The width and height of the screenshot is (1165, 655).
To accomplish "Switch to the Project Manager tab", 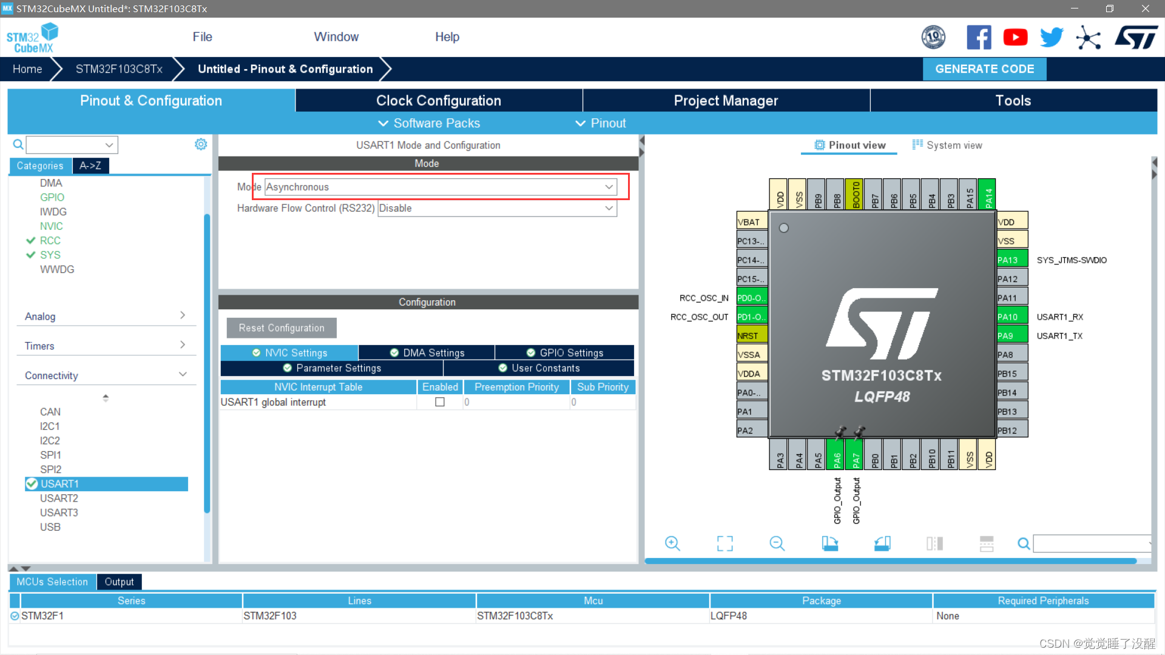I will click(x=726, y=101).
